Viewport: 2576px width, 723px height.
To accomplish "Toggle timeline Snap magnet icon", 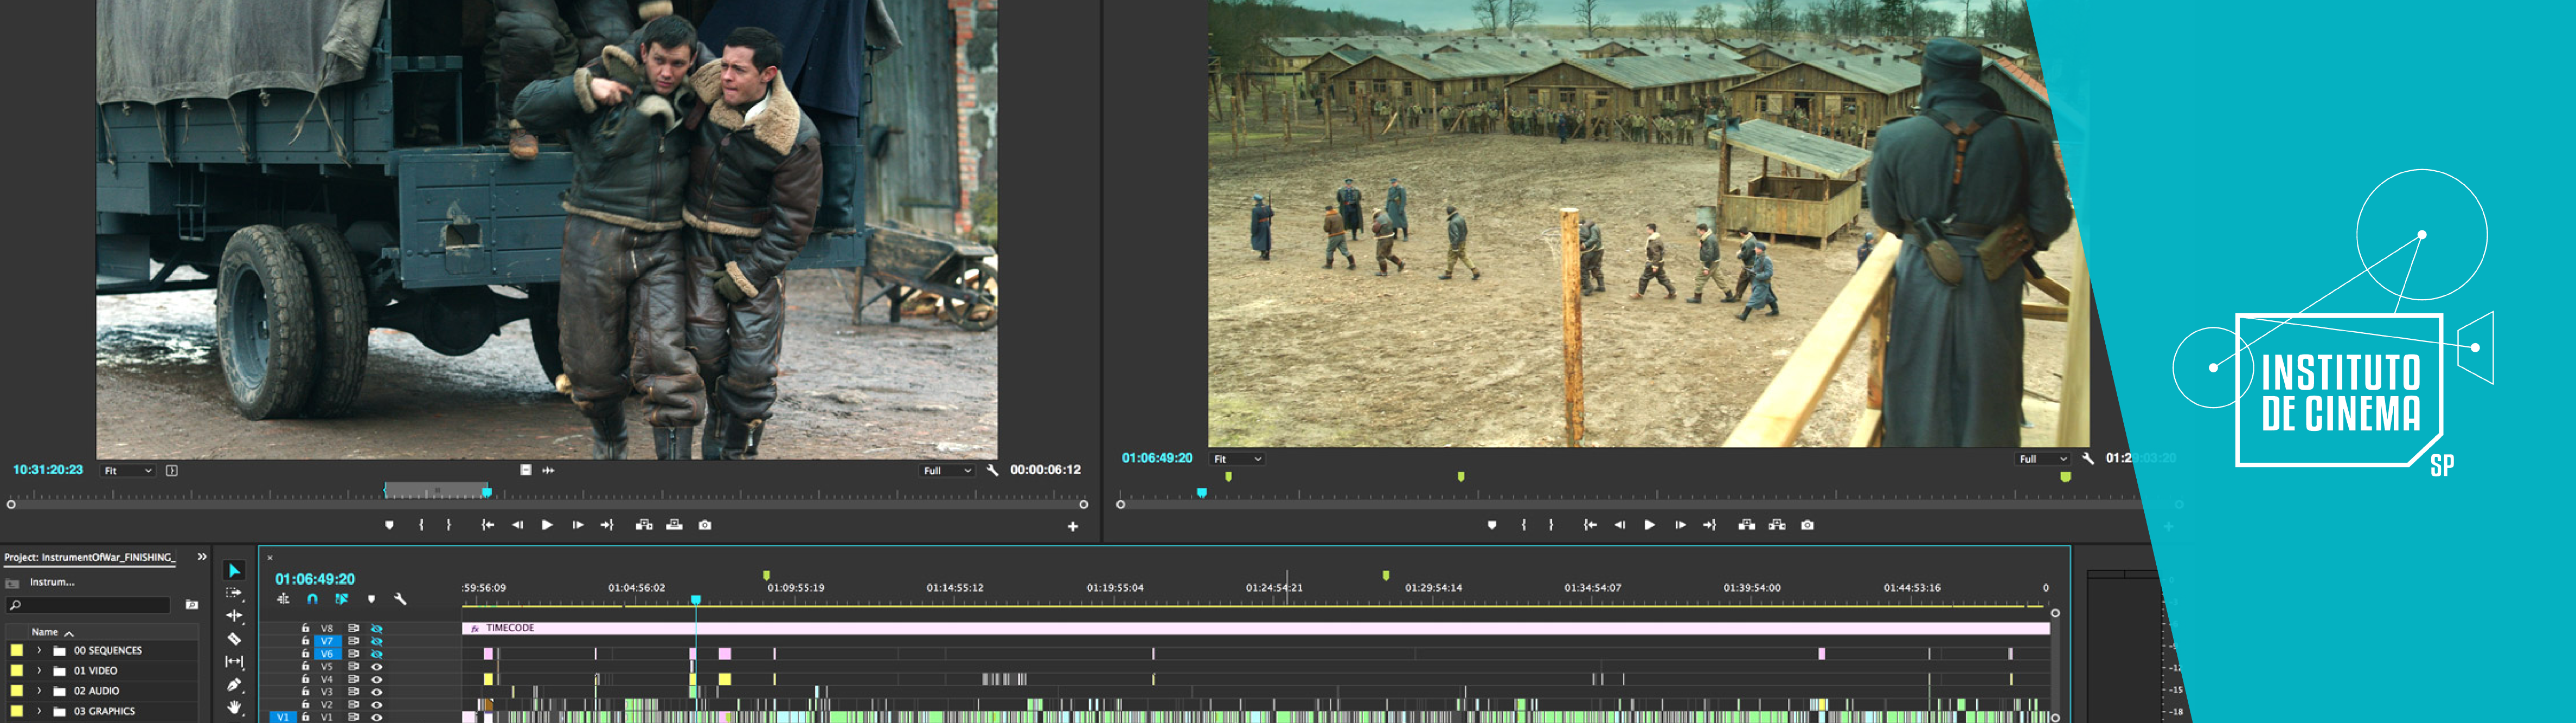I will pos(312,599).
